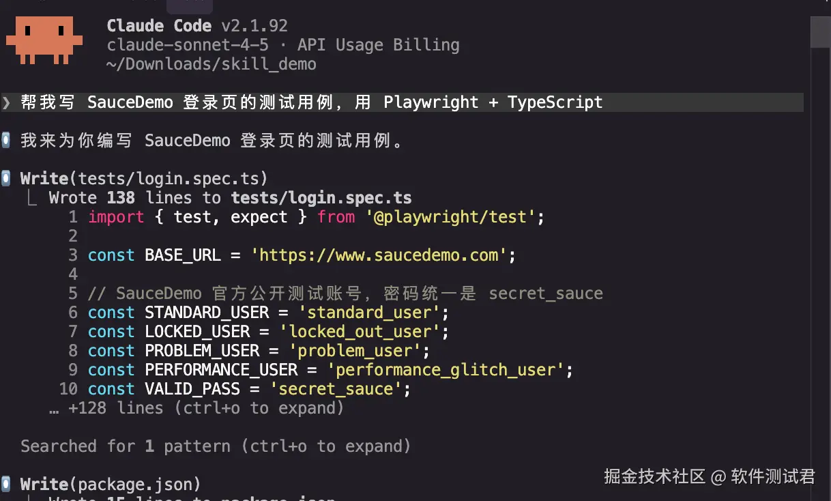This screenshot has height=501, width=831.
Task: Click the Claude Code pixel mascot logo
Action: (44, 41)
